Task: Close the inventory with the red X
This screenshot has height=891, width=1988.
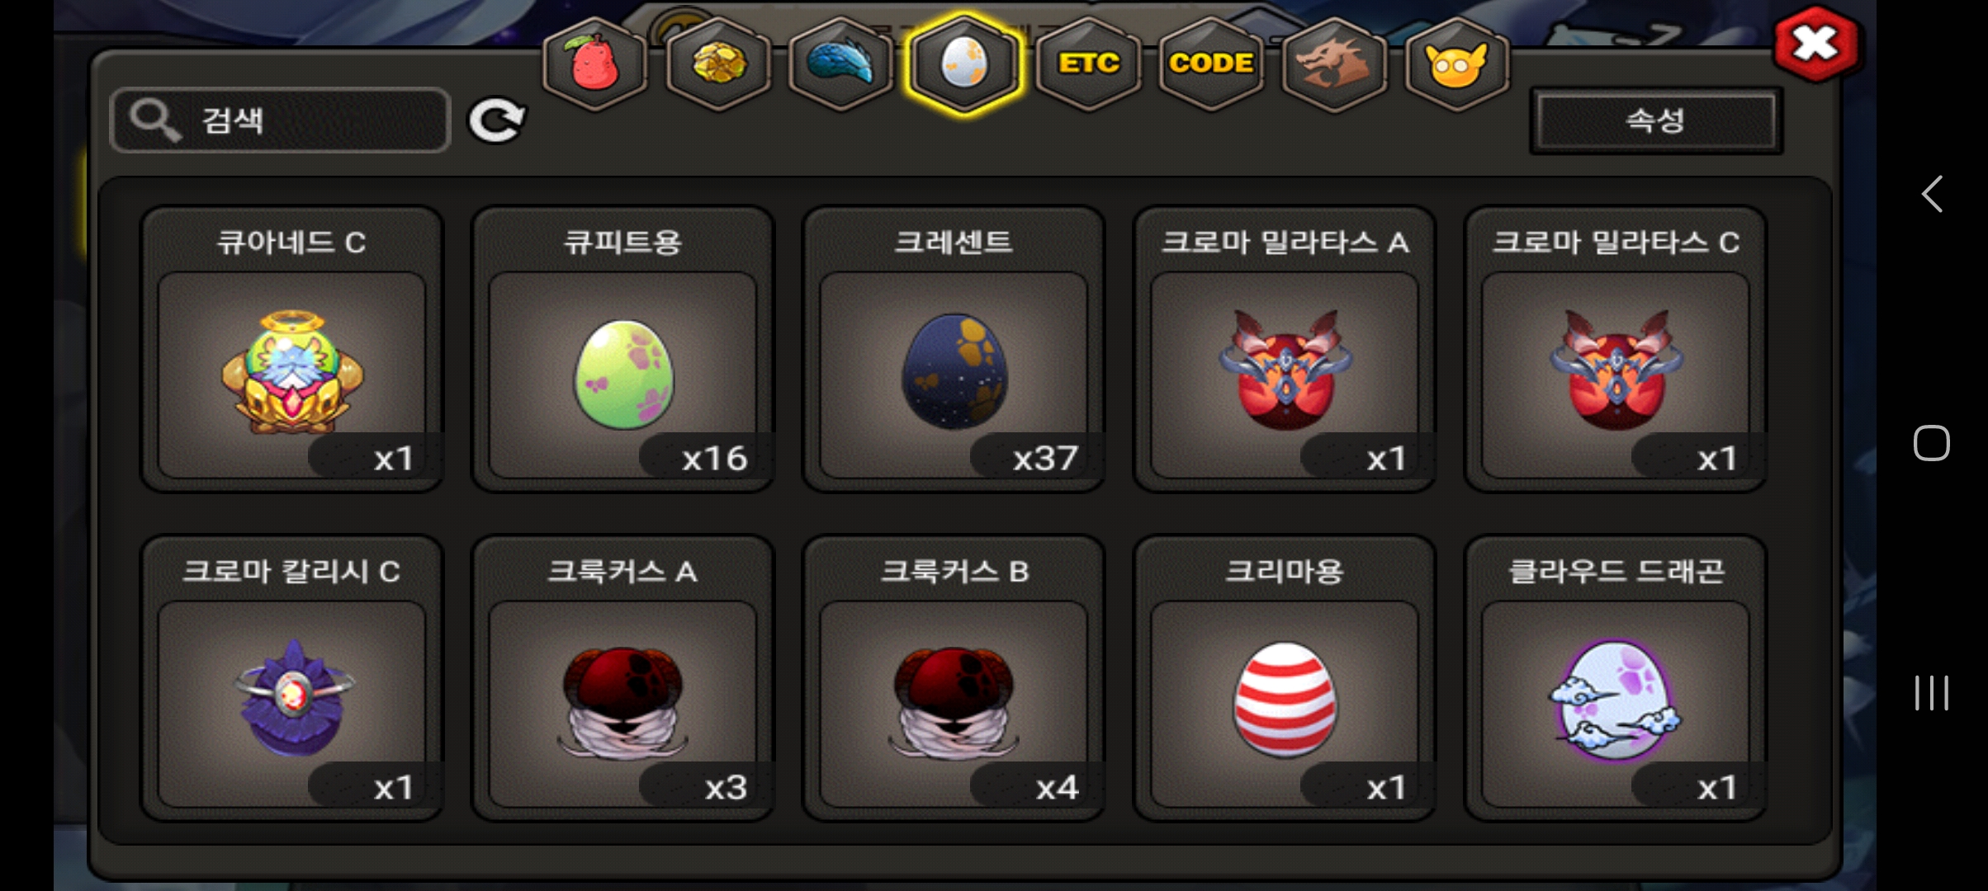Action: (x=1815, y=44)
